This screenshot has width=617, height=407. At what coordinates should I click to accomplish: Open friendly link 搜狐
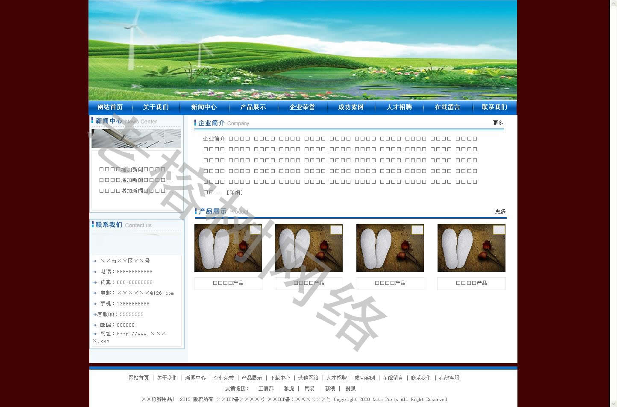pos(350,389)
